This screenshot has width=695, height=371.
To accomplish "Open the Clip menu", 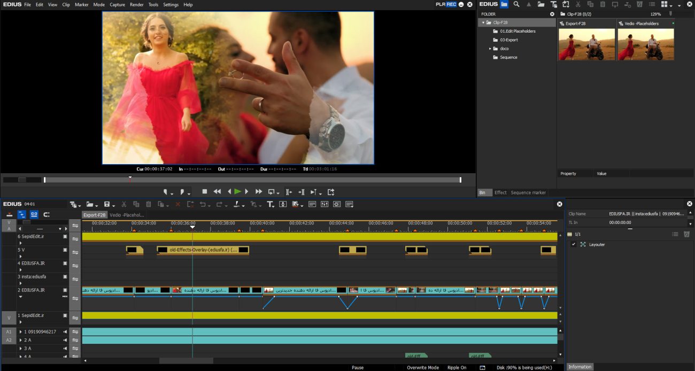I will (66, 4).
